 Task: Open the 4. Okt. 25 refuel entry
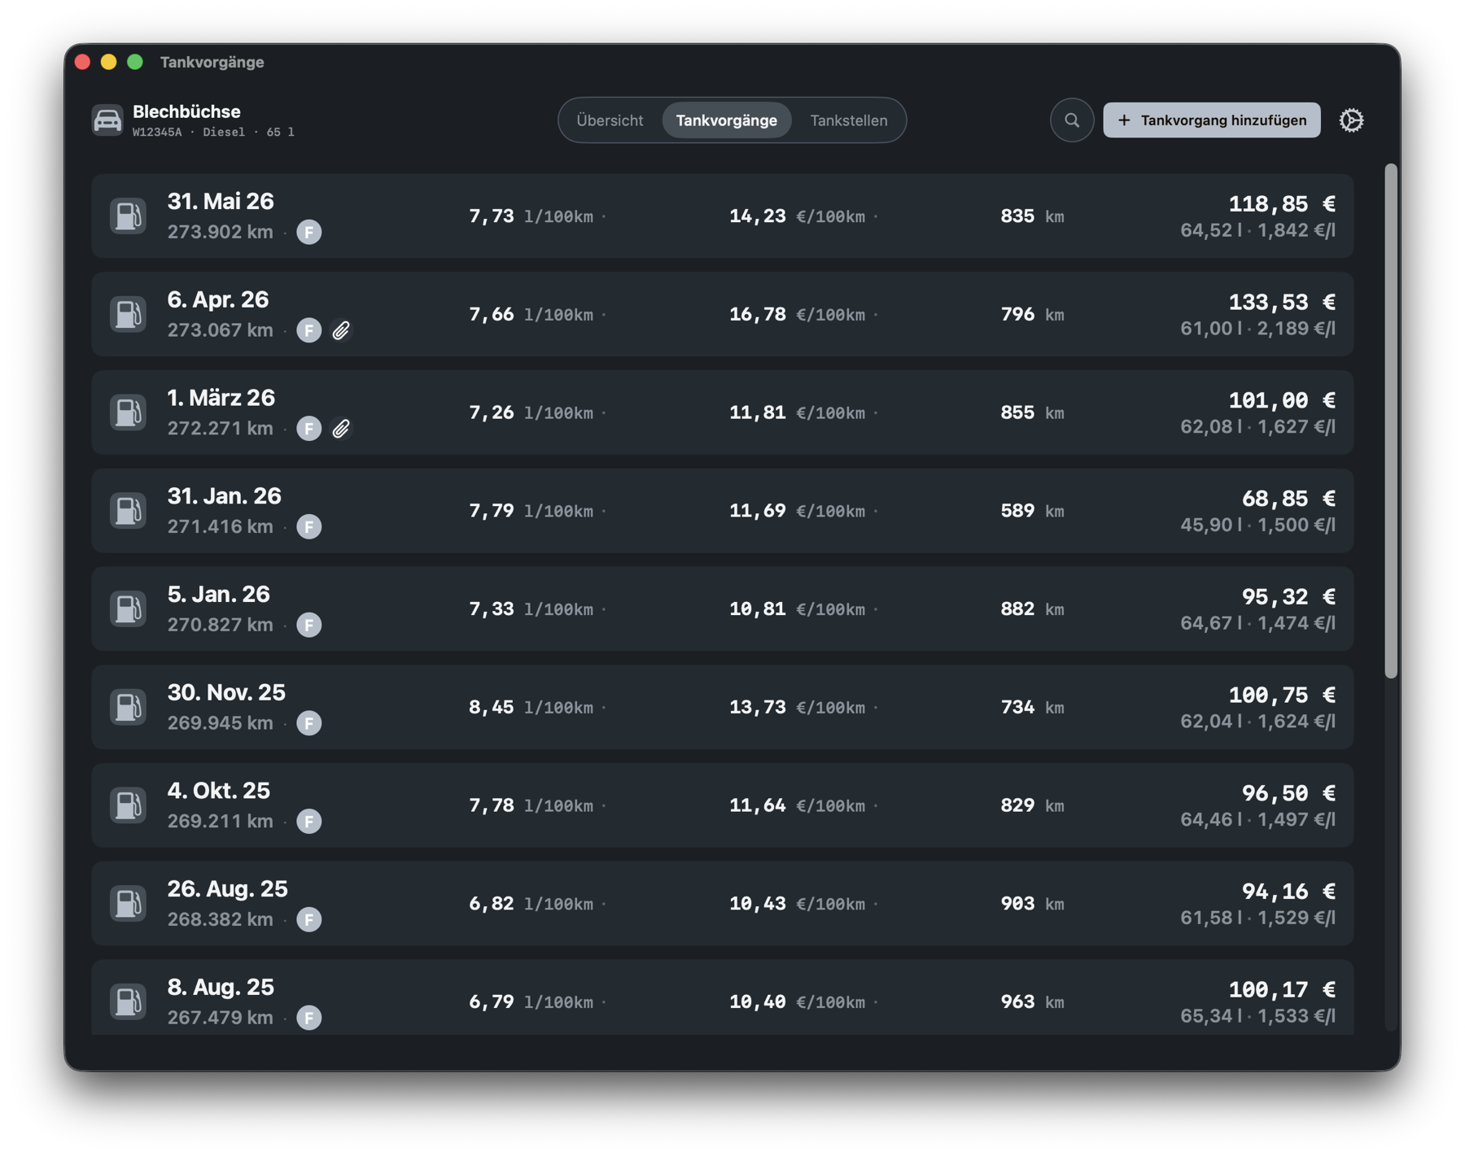click(723, 805)
